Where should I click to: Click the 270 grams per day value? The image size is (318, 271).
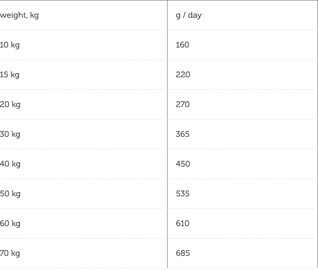point(183,104)
